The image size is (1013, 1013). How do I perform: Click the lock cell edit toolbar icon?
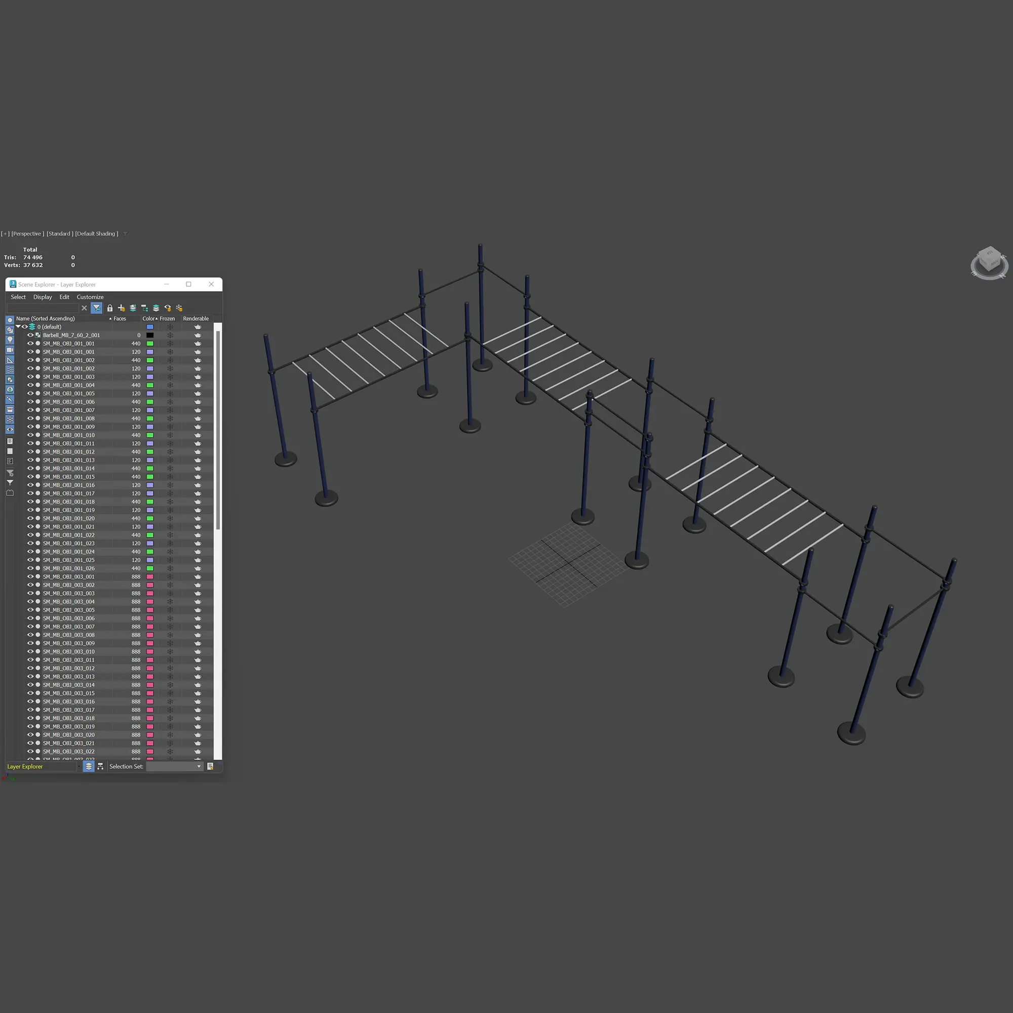(109, 308)
